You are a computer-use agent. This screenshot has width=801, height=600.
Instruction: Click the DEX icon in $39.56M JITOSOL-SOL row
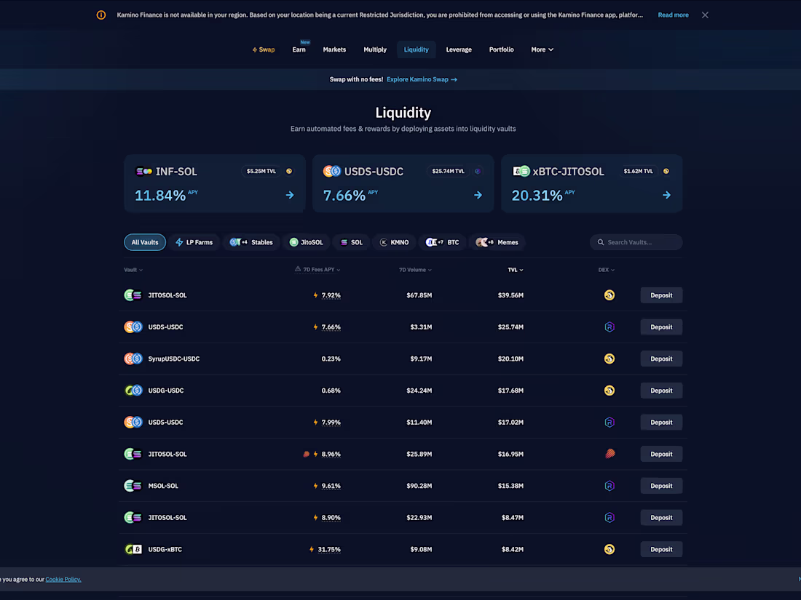click(x=609, y=295)
